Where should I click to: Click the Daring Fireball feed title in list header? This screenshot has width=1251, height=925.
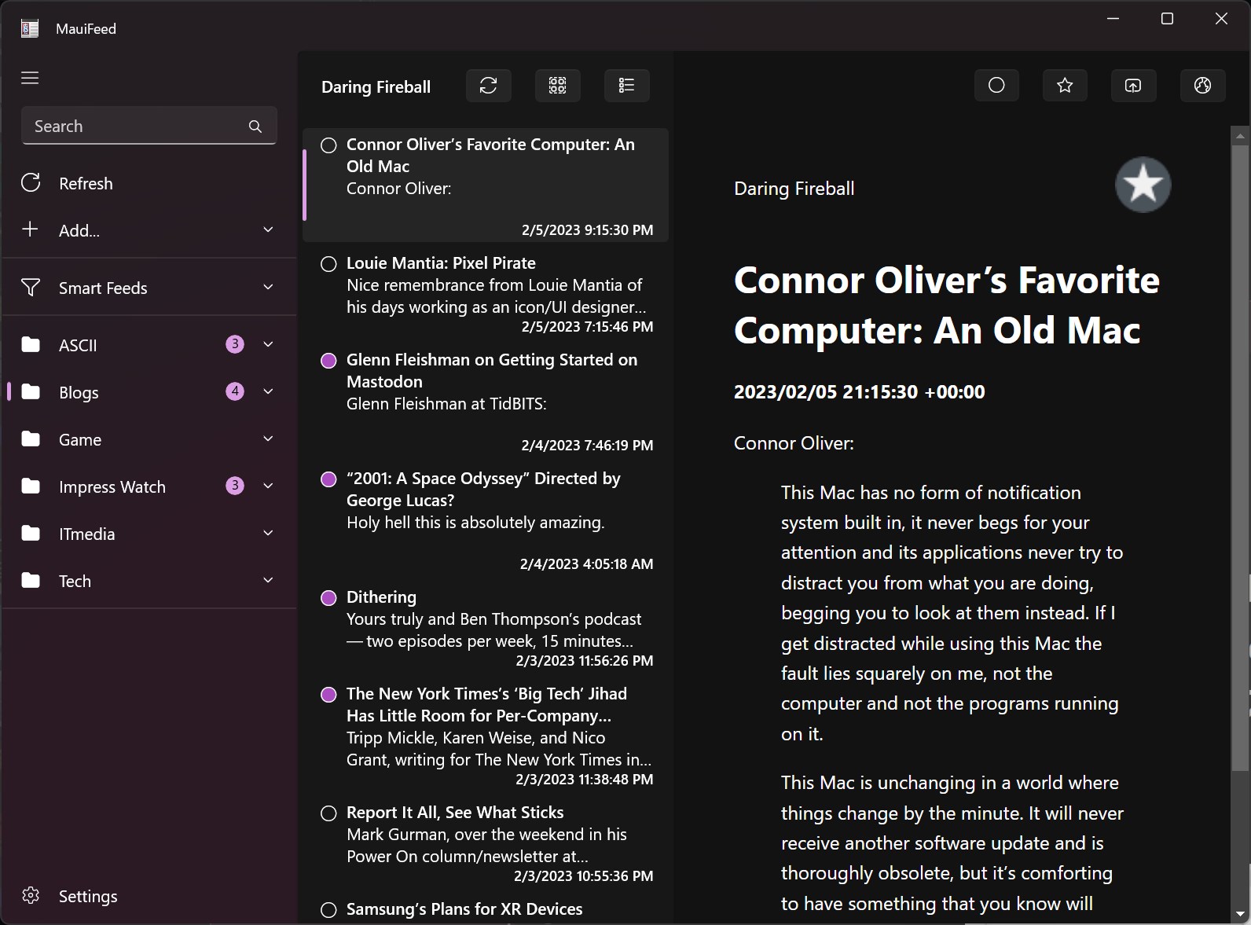376,87
